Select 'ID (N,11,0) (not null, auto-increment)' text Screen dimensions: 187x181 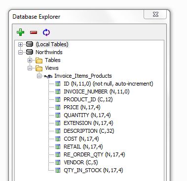[109, 84]
